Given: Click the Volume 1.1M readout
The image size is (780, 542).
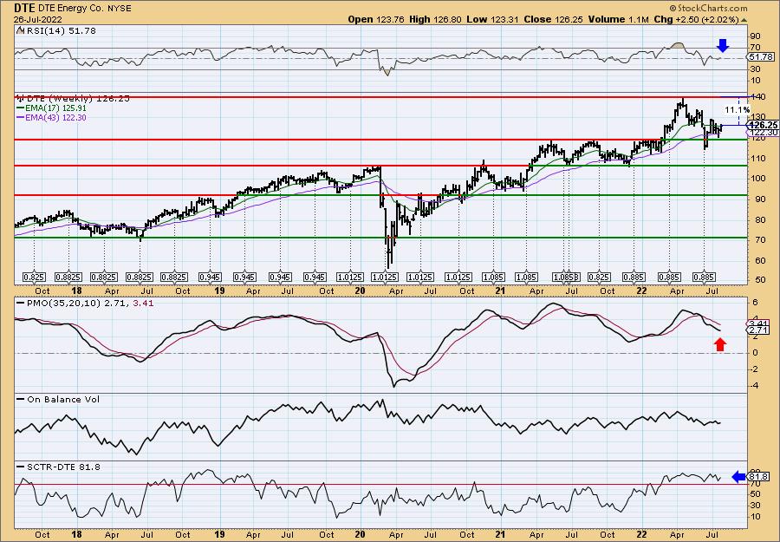Looking at the screenshot, I should pyautogui.click(x=618, y=19).
